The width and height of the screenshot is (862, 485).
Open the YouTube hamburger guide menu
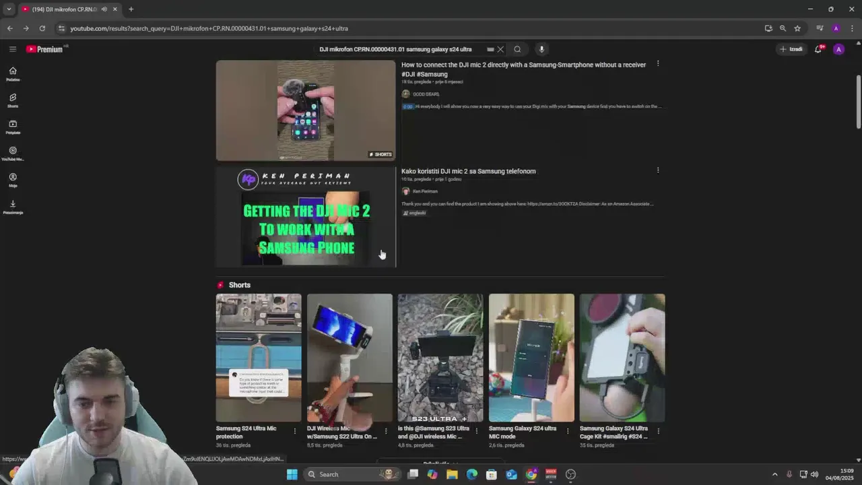12,49
